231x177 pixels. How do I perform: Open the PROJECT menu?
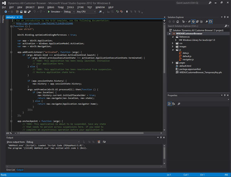(x=30, y=7)
